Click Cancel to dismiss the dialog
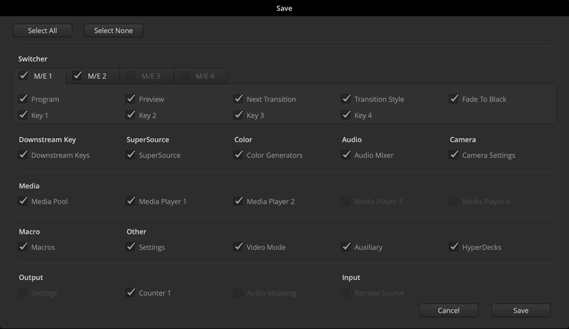The image size is (569, 329). [x=448, y=310]
